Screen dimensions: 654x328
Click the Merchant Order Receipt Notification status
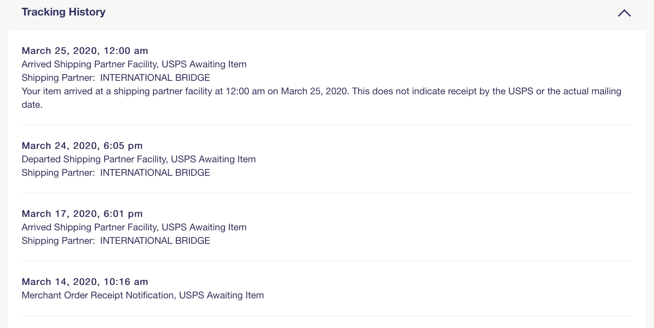tap(98, 295)
